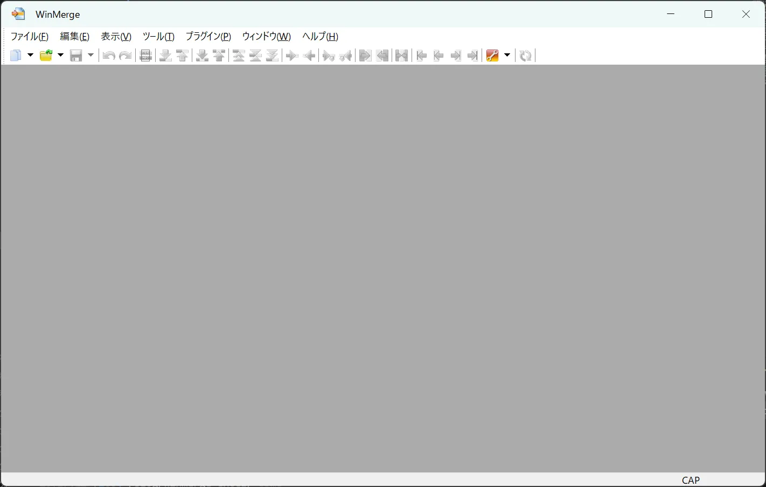
Task: Expand the Open folder dropdown arrow
Action: click(x=60, y=55)
